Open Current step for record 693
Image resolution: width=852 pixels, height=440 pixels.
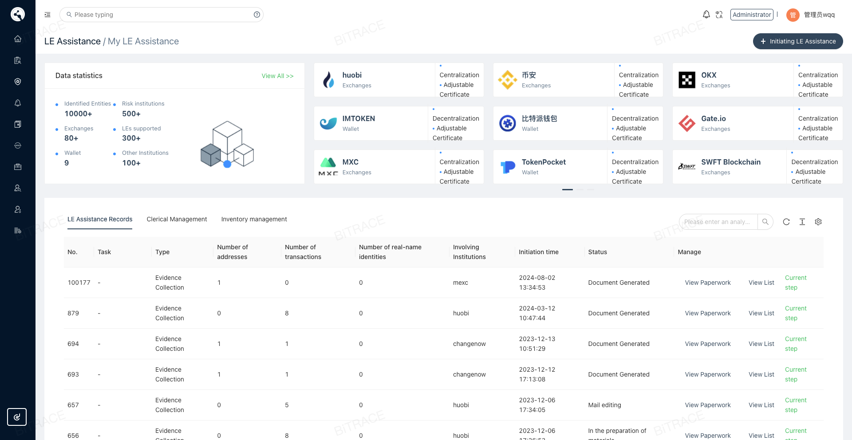(x=796, y=374)
